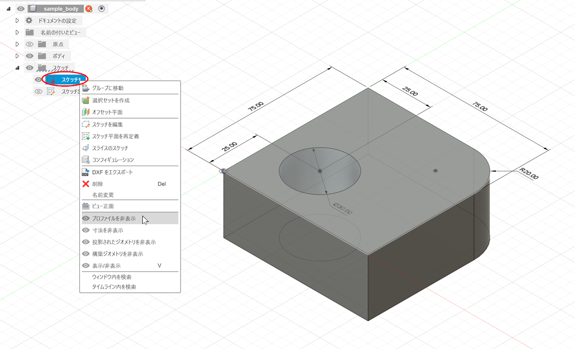Activate sample_body radio button
Screen dimensions: 575x349
102,9
